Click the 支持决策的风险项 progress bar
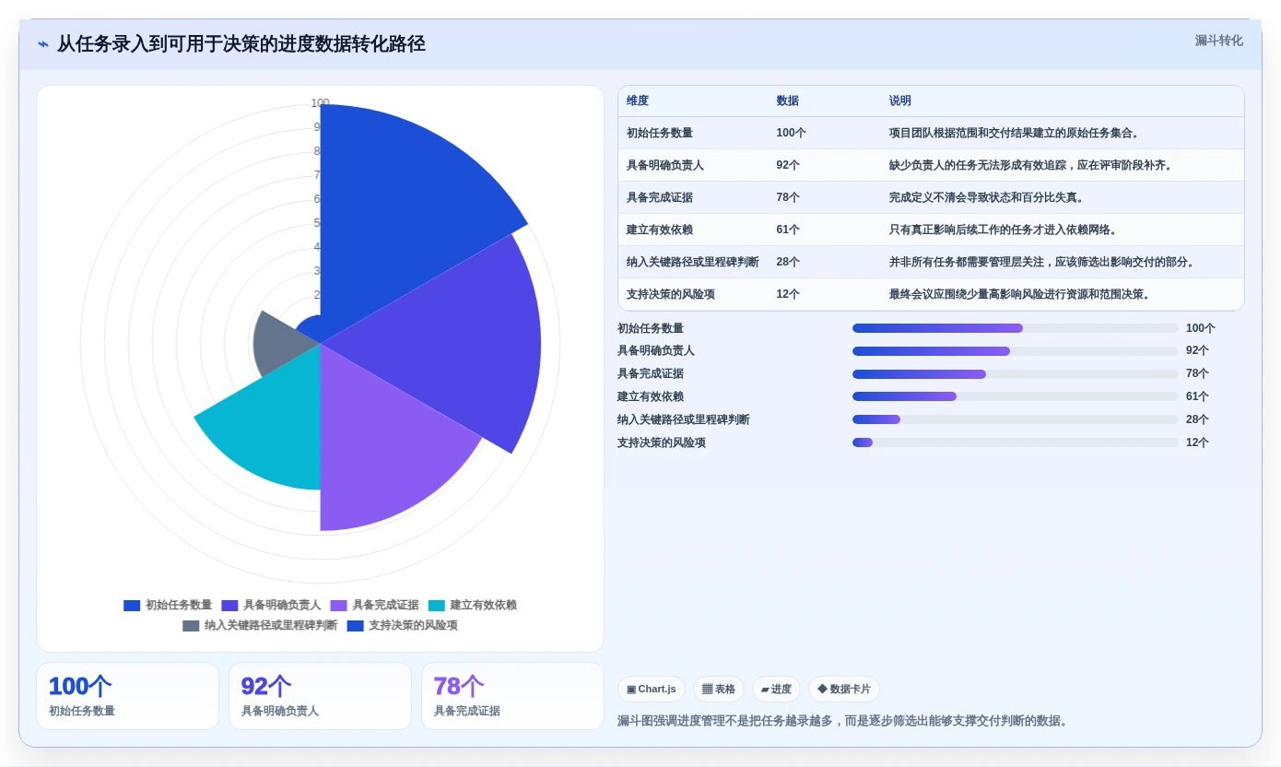The height and width of the screenshot is (767, 1281). tap(1016, 442)
